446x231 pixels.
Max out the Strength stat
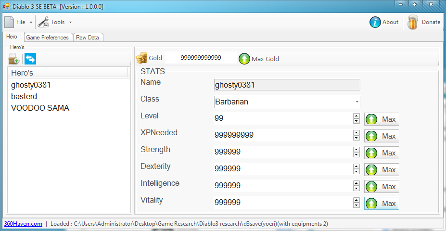coord(382,153)
